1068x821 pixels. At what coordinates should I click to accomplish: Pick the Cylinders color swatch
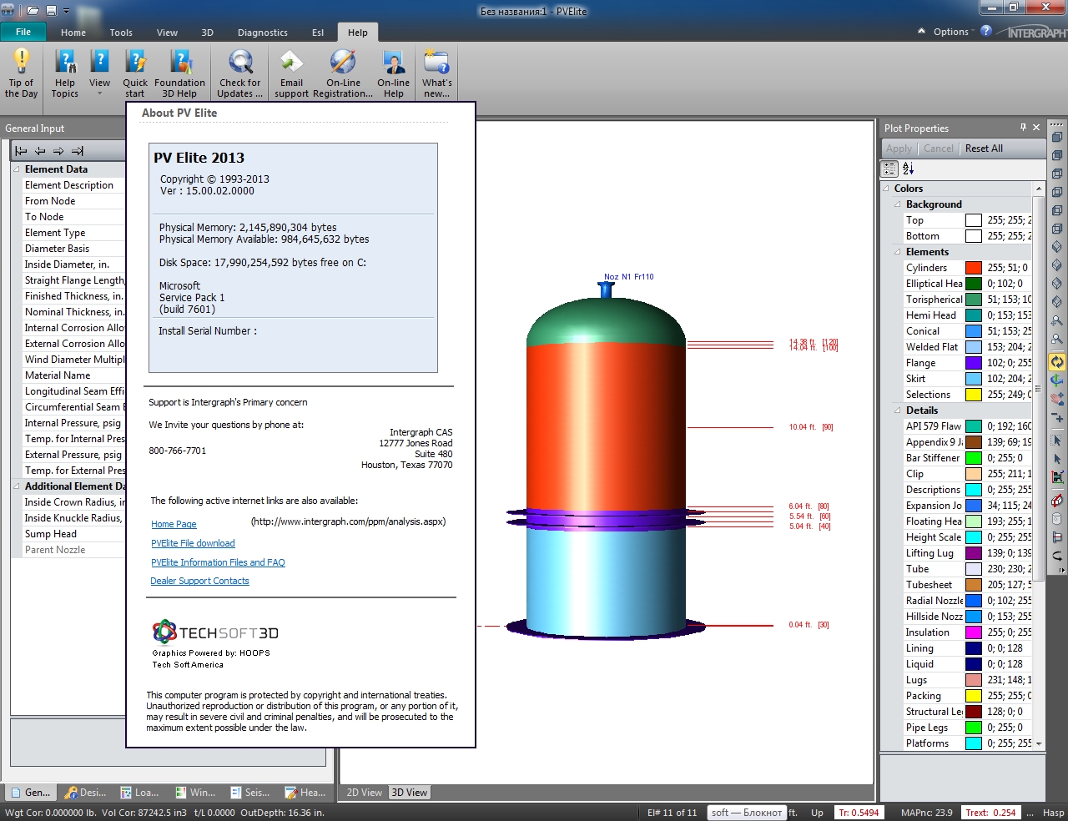pos(974,268)
